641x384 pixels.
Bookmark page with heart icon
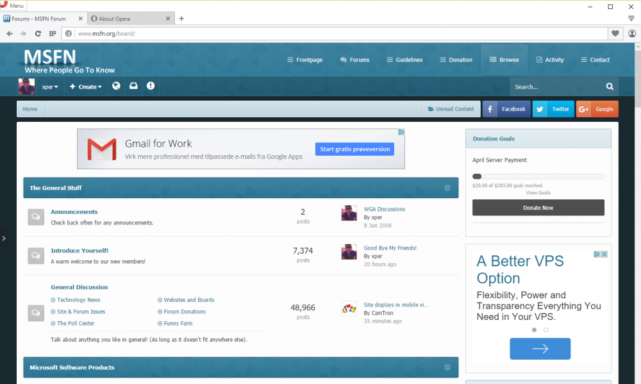pyautogui.click(x=615, y=33)
